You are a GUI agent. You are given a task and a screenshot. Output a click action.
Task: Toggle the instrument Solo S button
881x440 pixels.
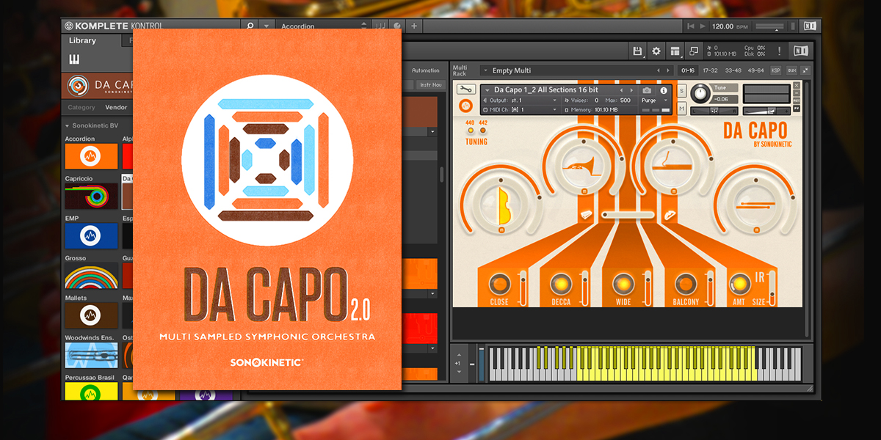click(682, 90)
